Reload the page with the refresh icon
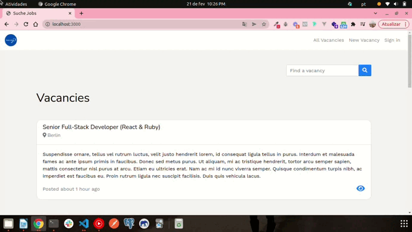The height and width of the screenshot is (232, 412). click(26, 24)
